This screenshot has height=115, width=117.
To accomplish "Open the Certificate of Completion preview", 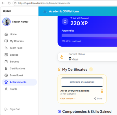I will click(82, 82).
